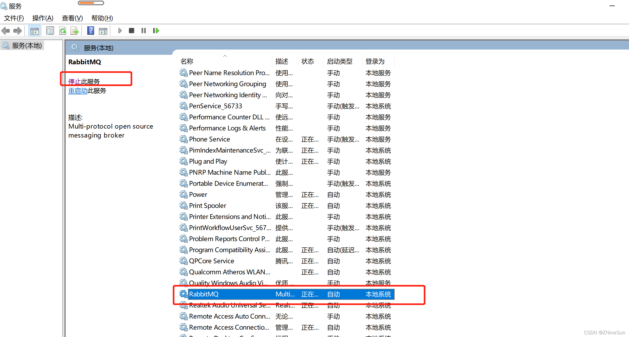
Task: Select Print Spooler service
Action: [287, 206]
